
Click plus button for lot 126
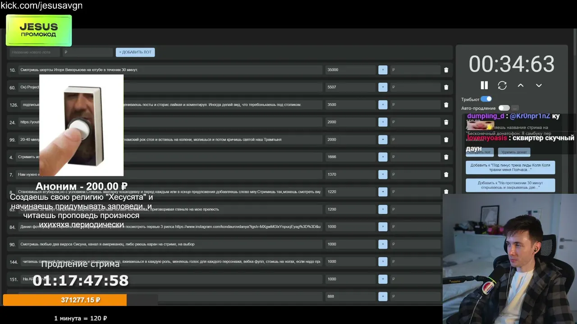[x=383, y=104]
